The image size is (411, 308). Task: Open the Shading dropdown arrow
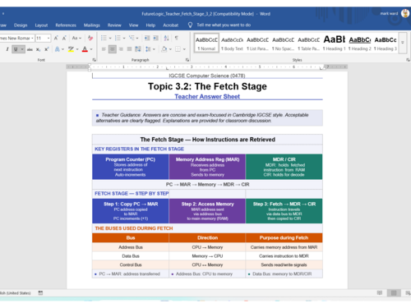170,49
